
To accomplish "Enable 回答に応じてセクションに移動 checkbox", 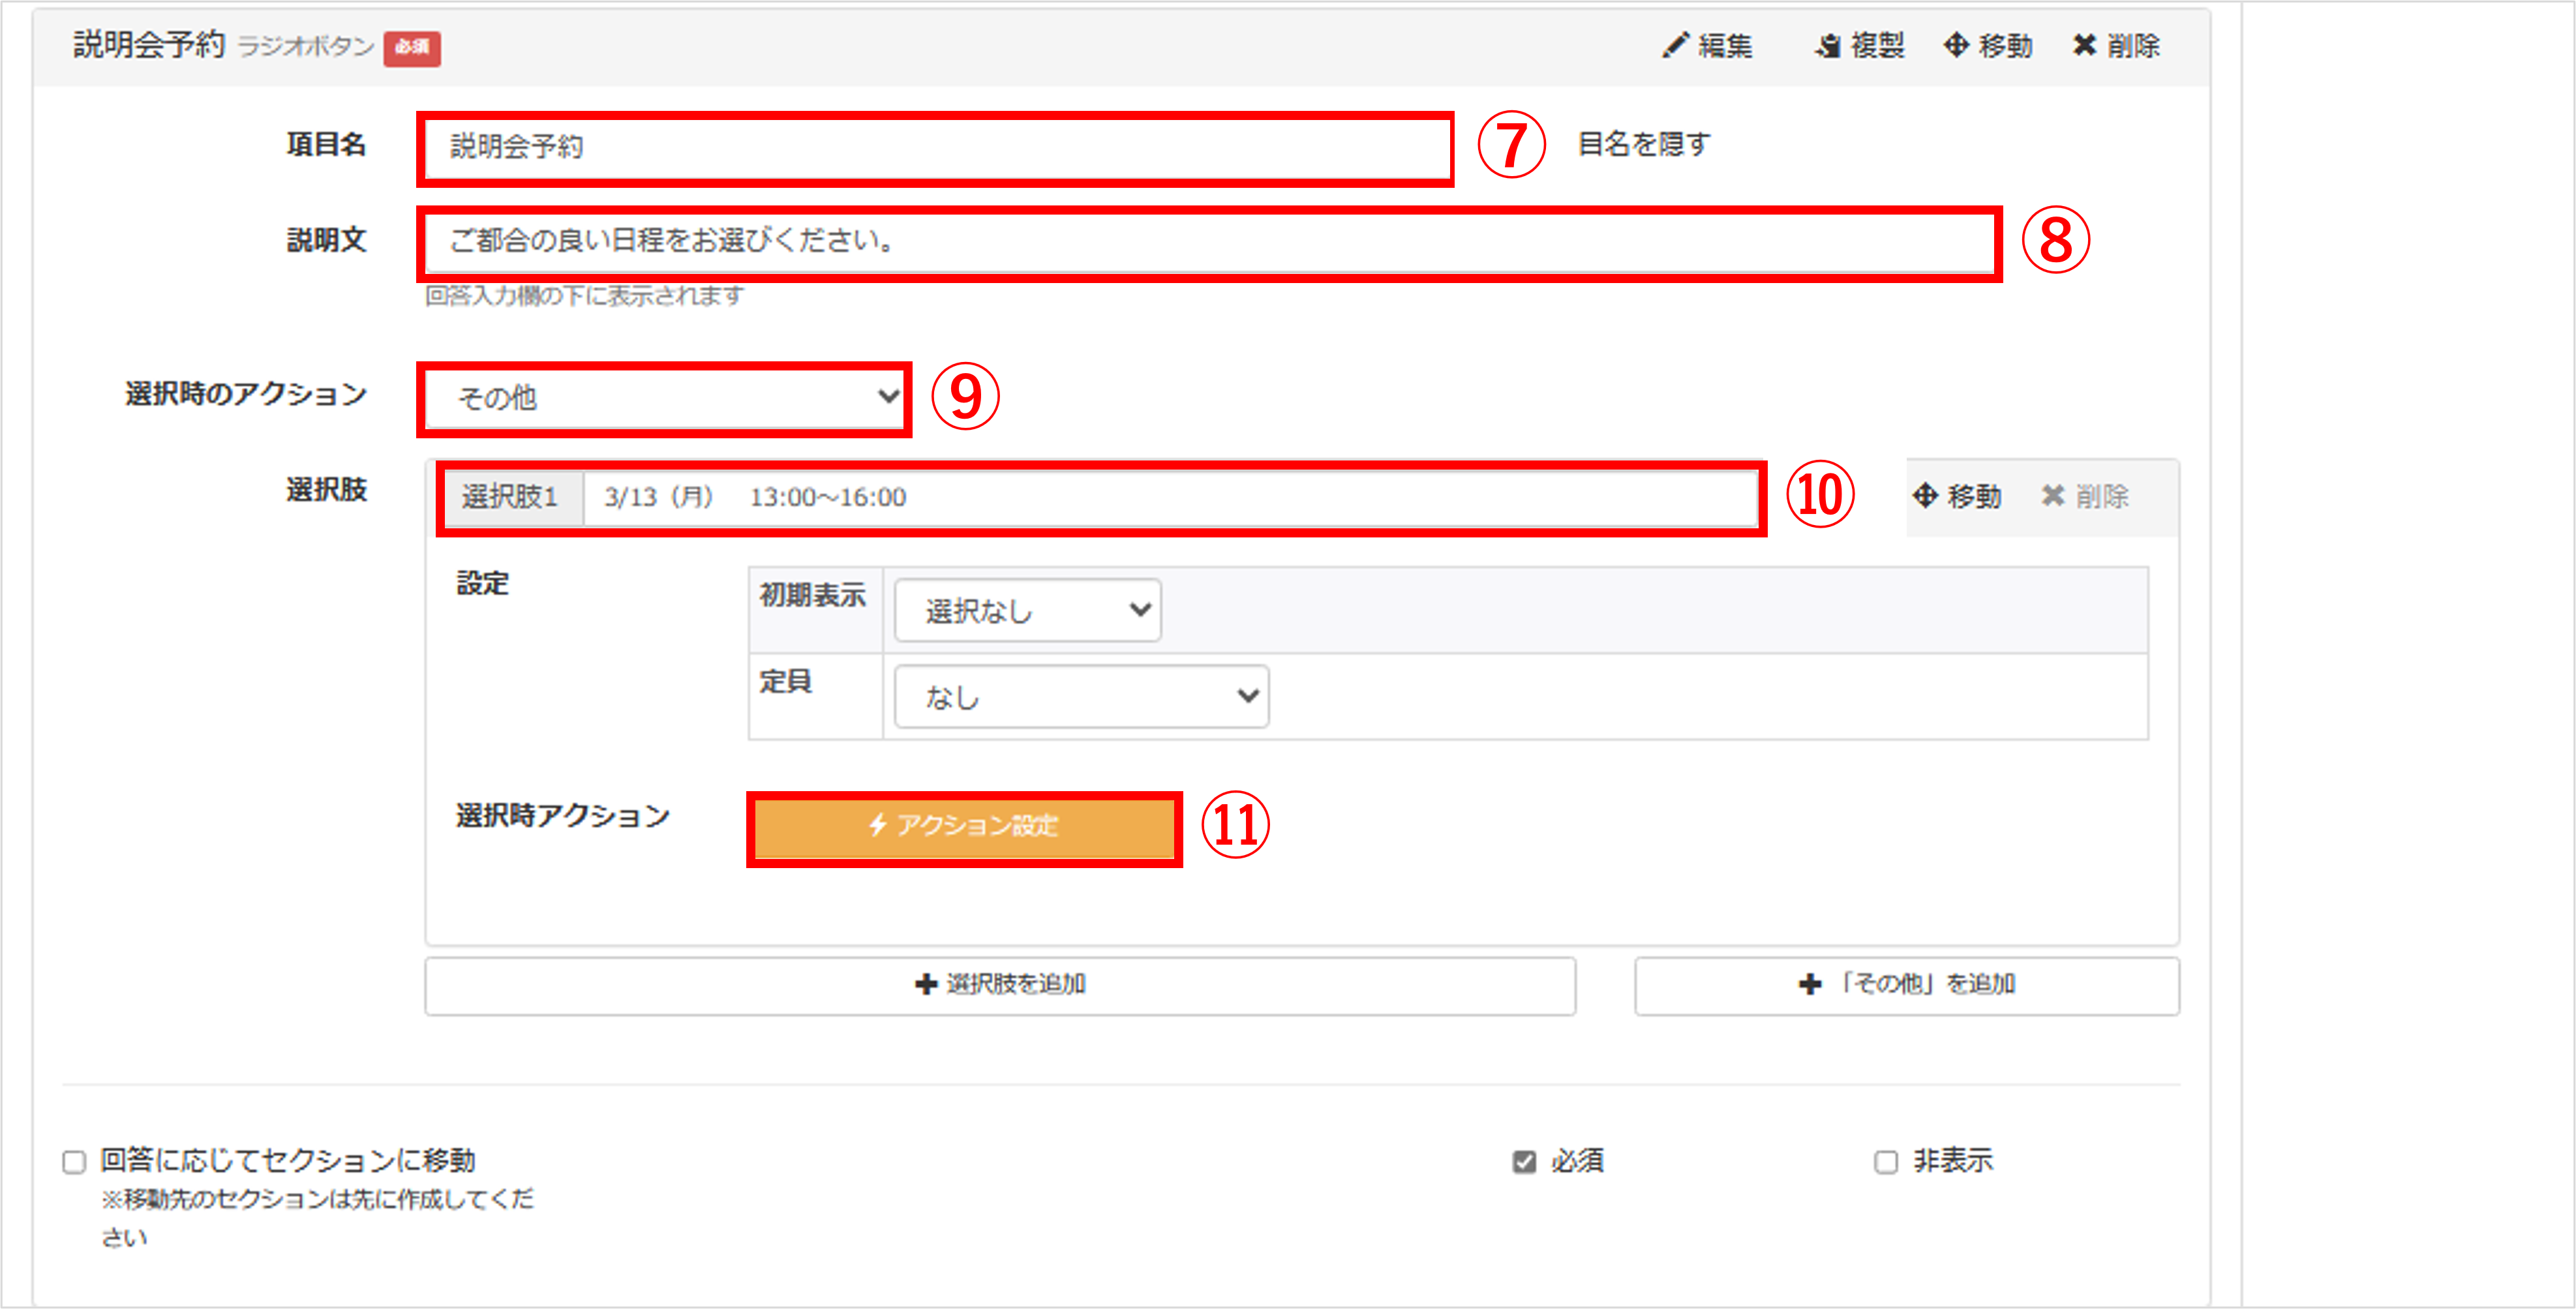I will pos(74,1162).
